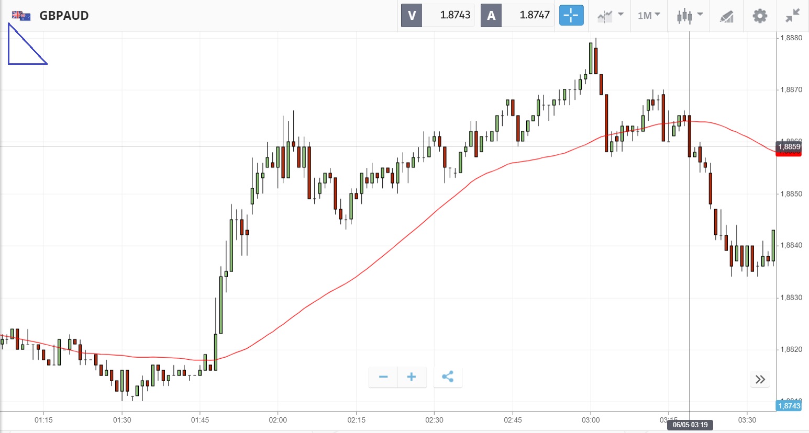
Task: Open the candlestick chart type dropdown
Action: pyautogui.click(x=689, y=16)
